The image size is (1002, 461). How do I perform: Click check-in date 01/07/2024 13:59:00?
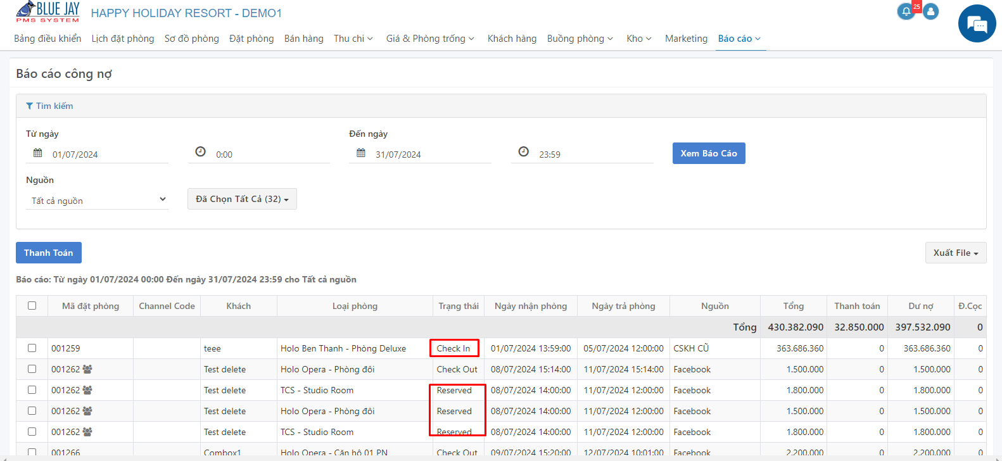click(x=531, y=348)
